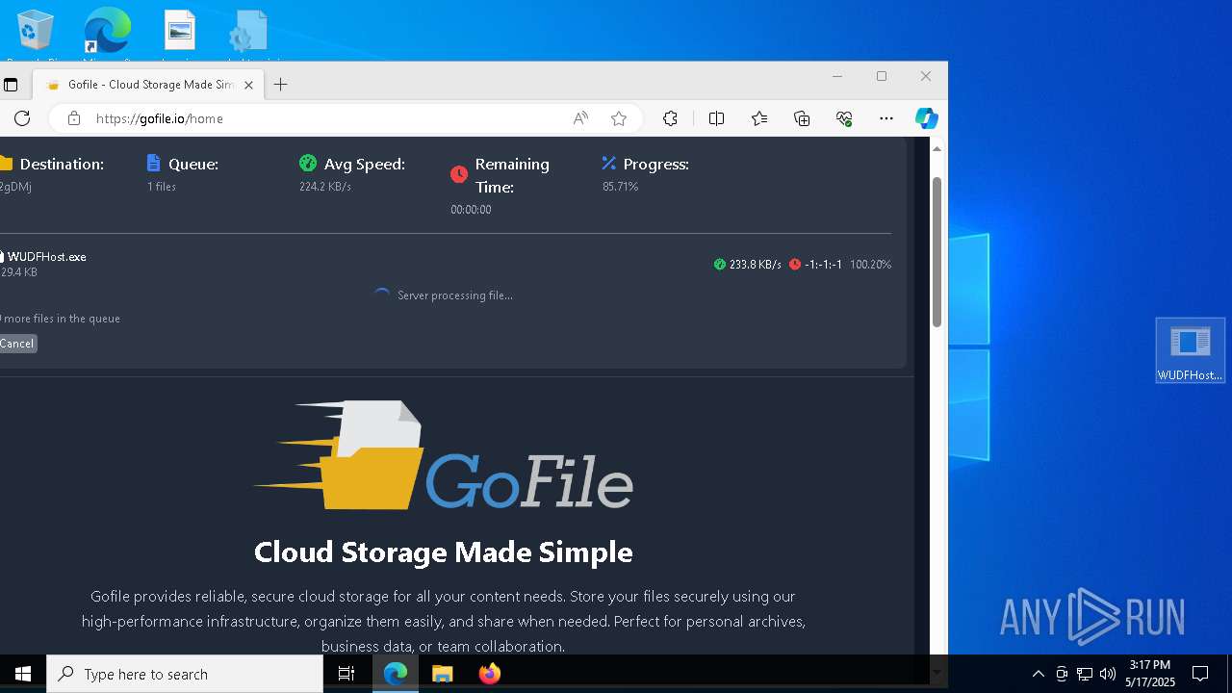Viewport: 1232px width, 693px height.
Task: Click the page vertical scrollbar thumb
Action: [937, 252]
